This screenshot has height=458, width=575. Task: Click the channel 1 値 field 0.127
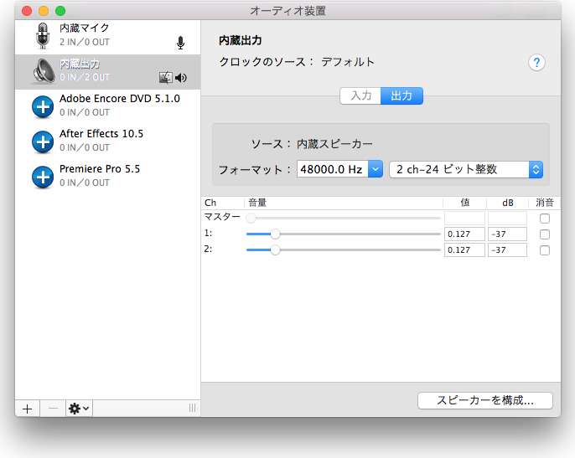click(464, 234)
